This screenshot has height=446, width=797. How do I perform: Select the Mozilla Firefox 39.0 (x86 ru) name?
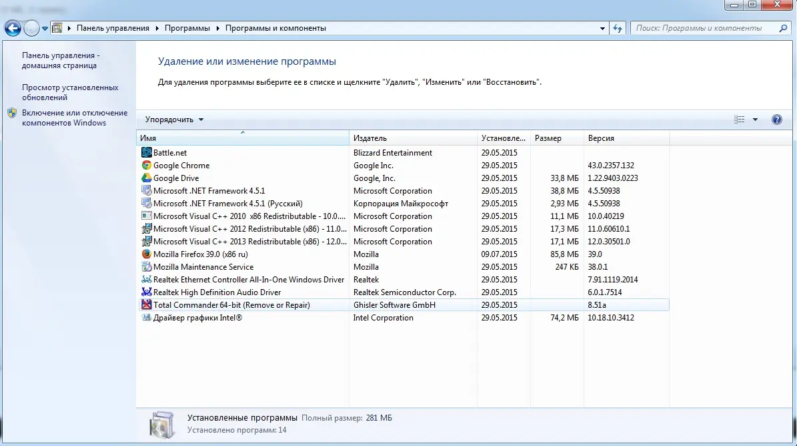click(201, 254)
